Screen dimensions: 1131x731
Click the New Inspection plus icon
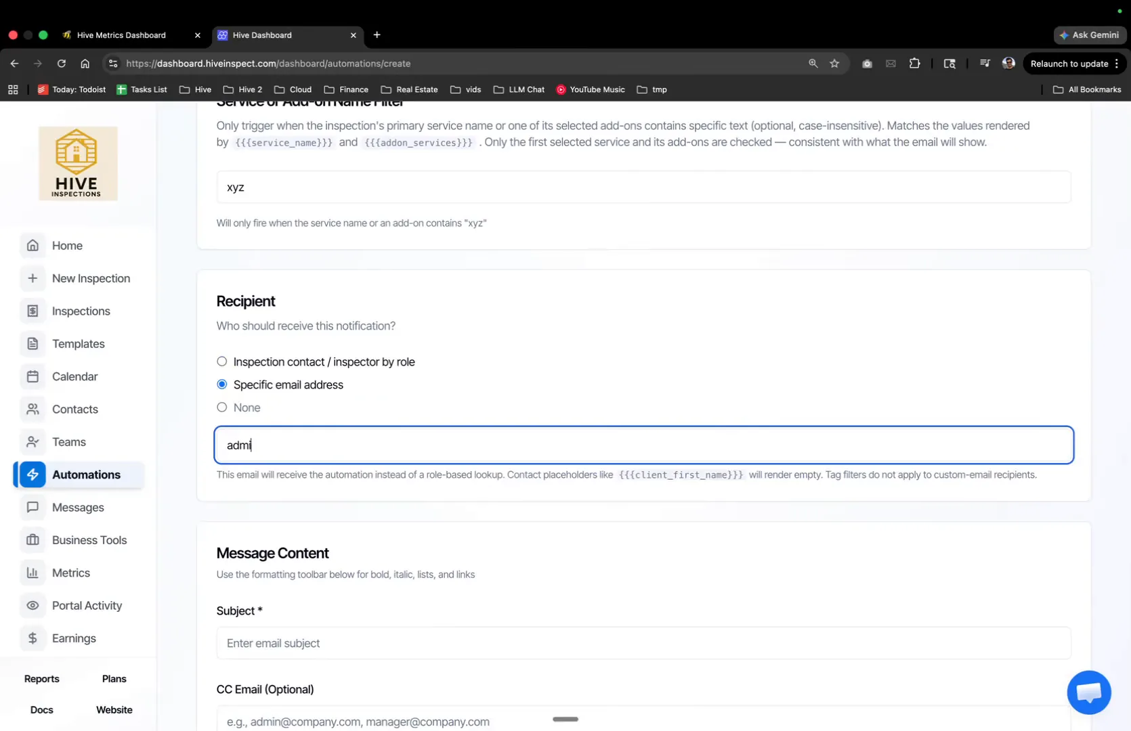(x=33, y=278)
